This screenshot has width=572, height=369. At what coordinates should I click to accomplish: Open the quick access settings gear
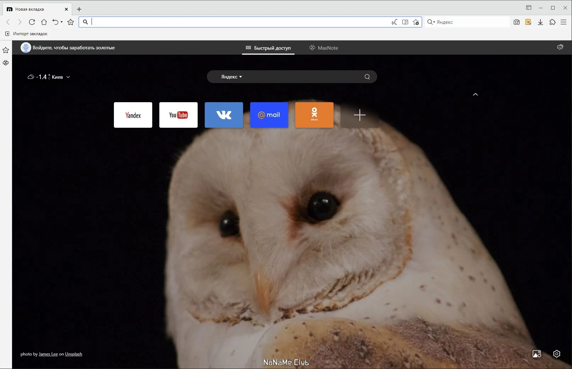(x=557, y=354)
